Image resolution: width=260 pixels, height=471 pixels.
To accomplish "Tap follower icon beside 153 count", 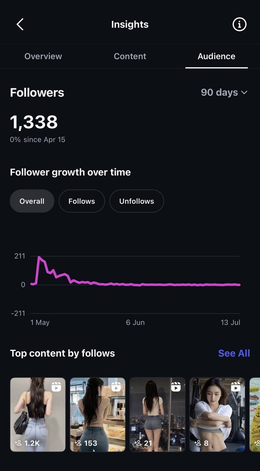I will [x=78, y=443].
